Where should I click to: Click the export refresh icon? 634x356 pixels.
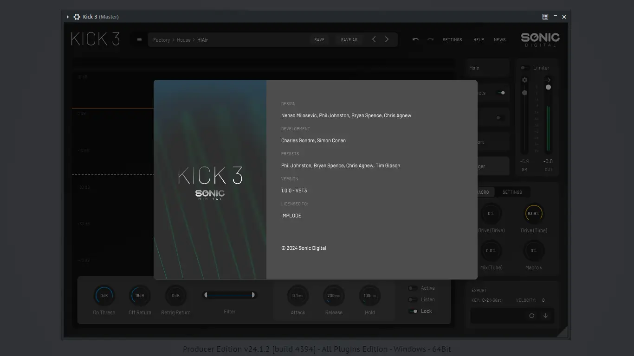pos(532,316)
